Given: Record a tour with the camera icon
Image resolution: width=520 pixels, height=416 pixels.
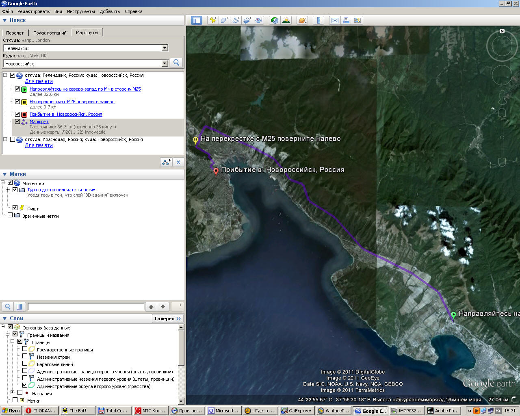Looking at the screenshot, I should pyautogui.click(x=259, y=20).
